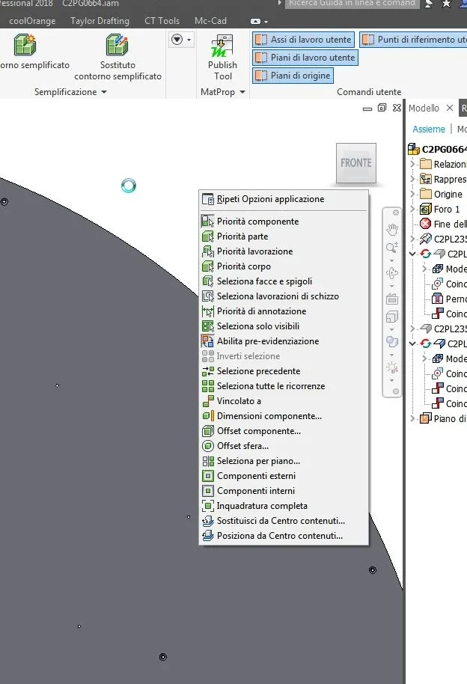467x684 pixels.
Task: Open the MatProp panel dropdown arrow
Action: 242,92
